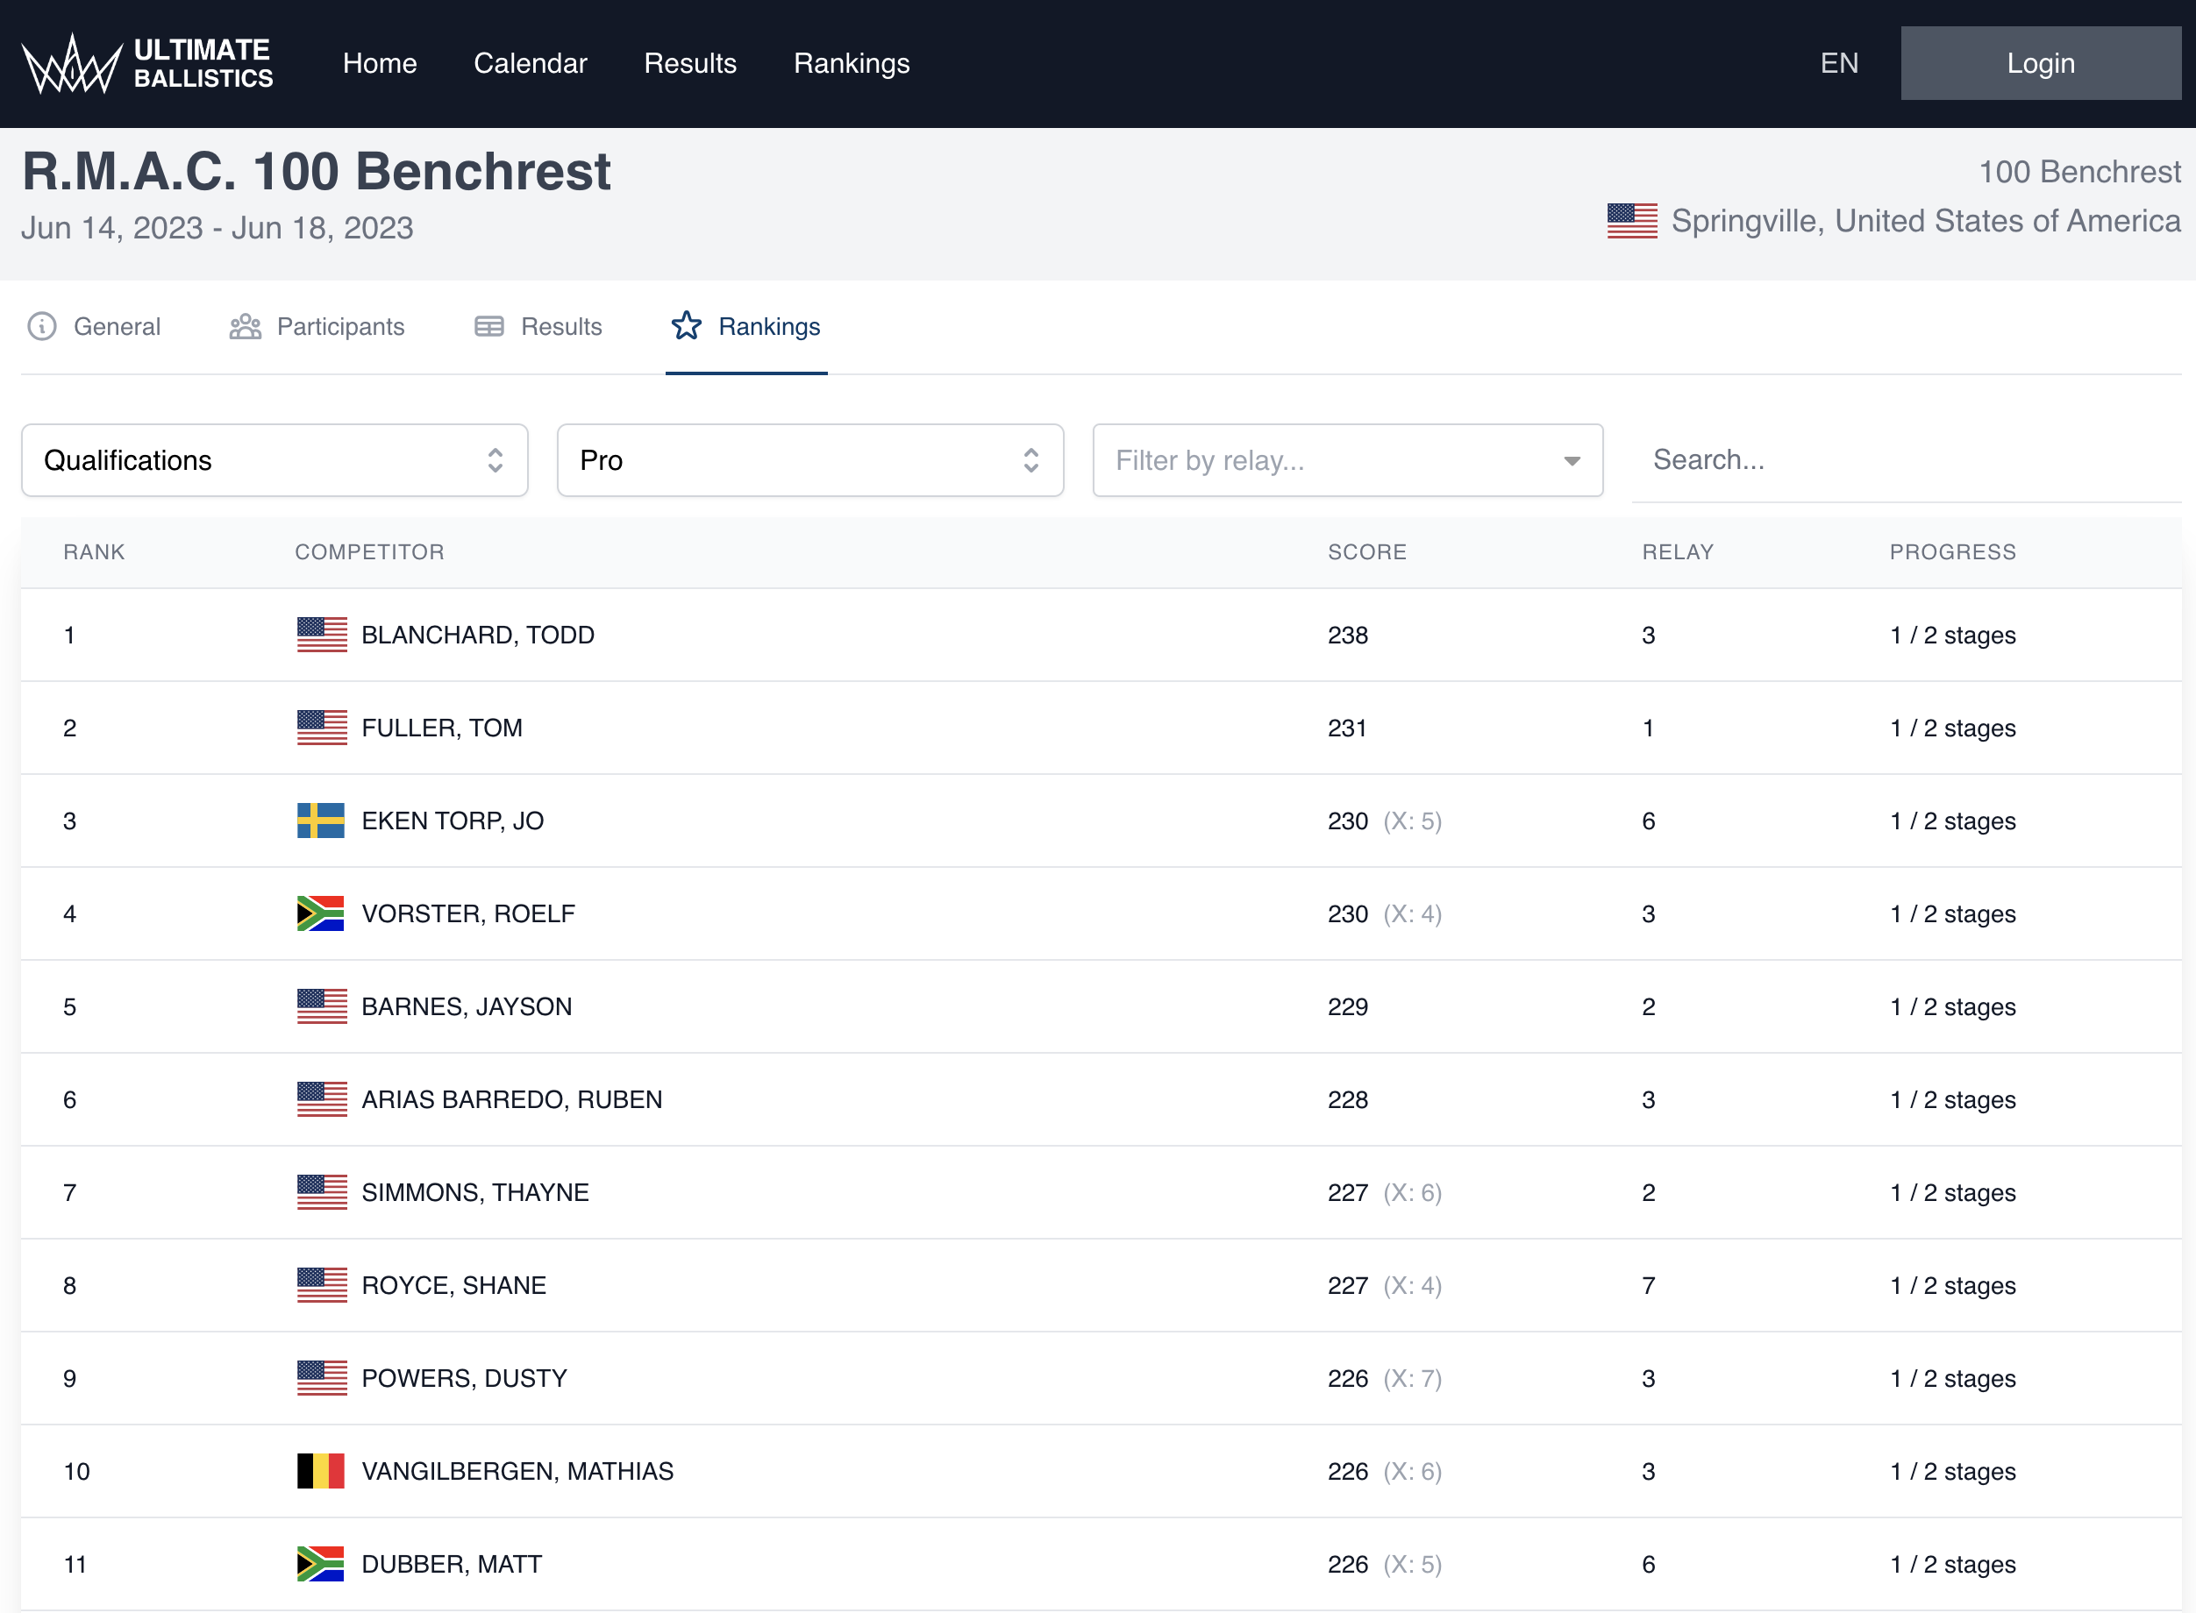2196x1613 pixels.
Task: Click the RANK column header
Action: click(94, 551)
